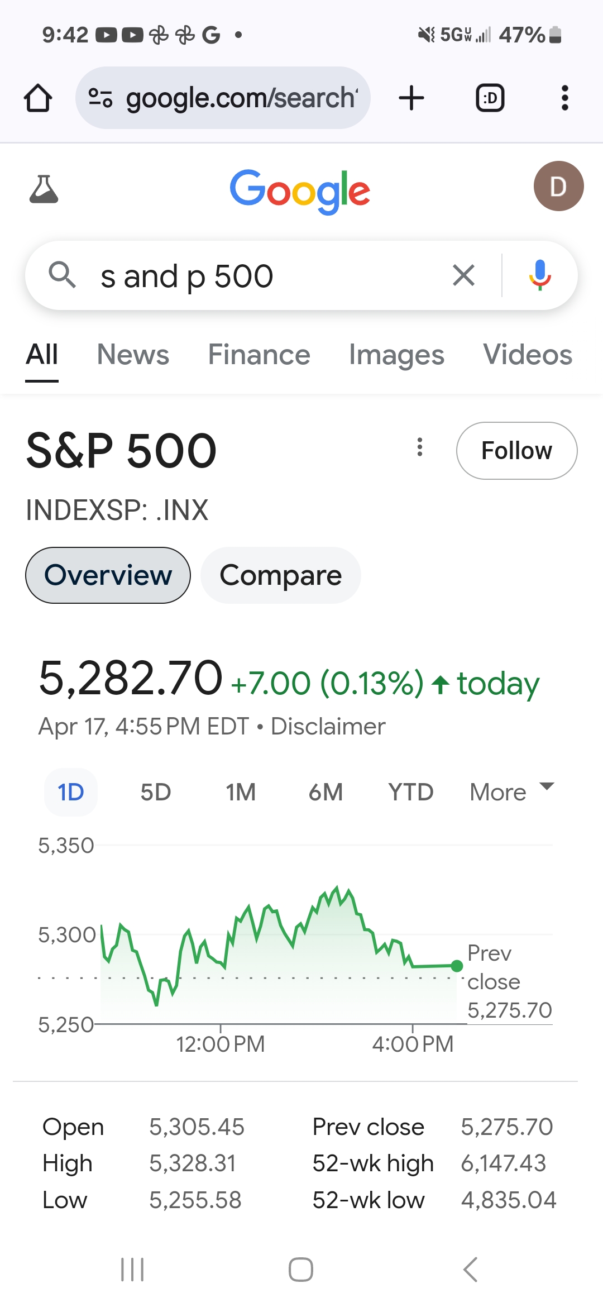Open the account profile avatar D
This screenshot has height=1307, width=603.
click(558, 186)
